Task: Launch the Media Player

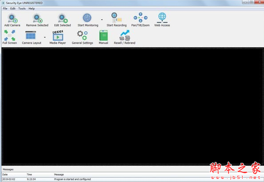Action: 58,37
